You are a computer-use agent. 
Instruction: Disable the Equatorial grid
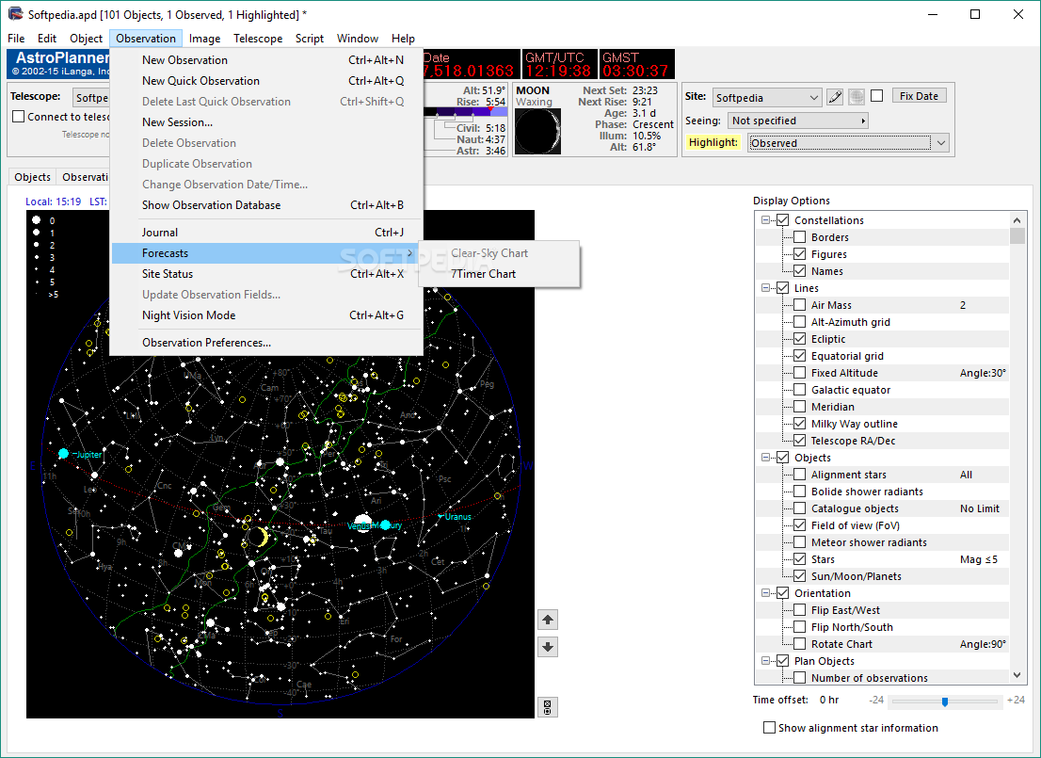(800, 355)
